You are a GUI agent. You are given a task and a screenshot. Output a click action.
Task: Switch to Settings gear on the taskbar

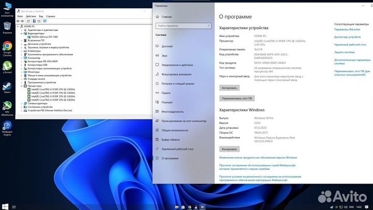click(203, 207)
